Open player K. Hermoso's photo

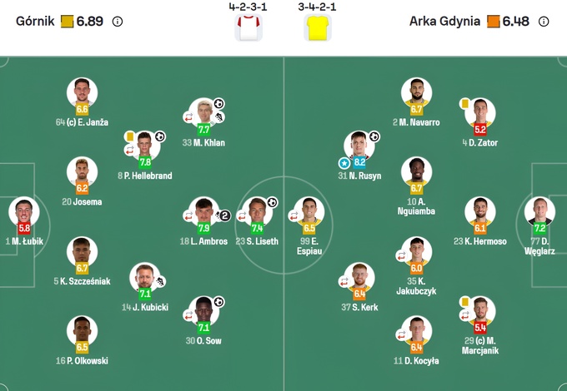(479, 211)
